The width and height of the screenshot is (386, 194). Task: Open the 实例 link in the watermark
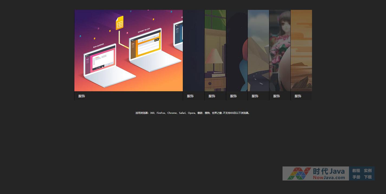pos(368,171)
